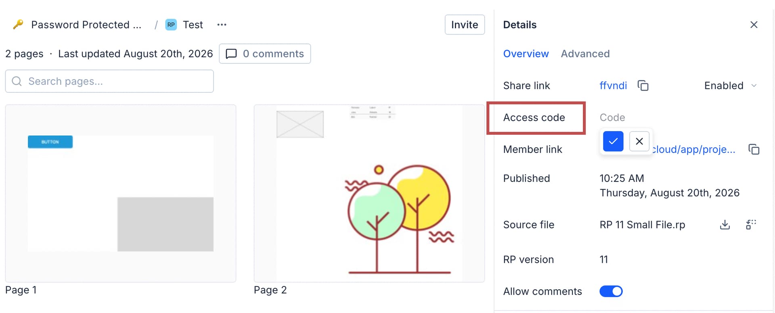The width and height of the screenshot is (775, 313).
Task: Copy the share link ffvndi
Action: click(x=643, y=86)
